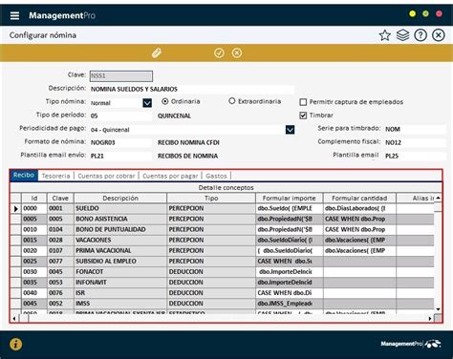Screen dimensions: 453x359
Task: Open help question mark icon
Action: (421, 35)
